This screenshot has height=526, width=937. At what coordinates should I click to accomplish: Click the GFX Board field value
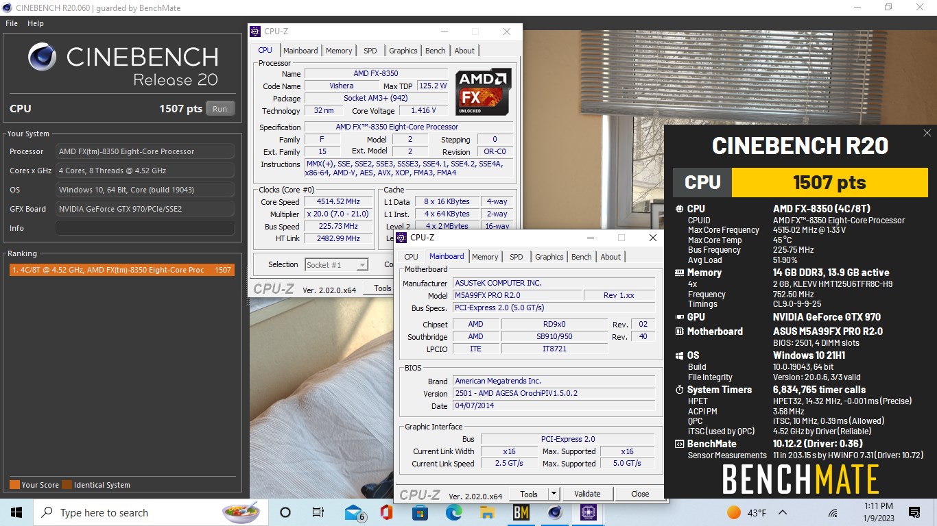(x=145, y=209)
